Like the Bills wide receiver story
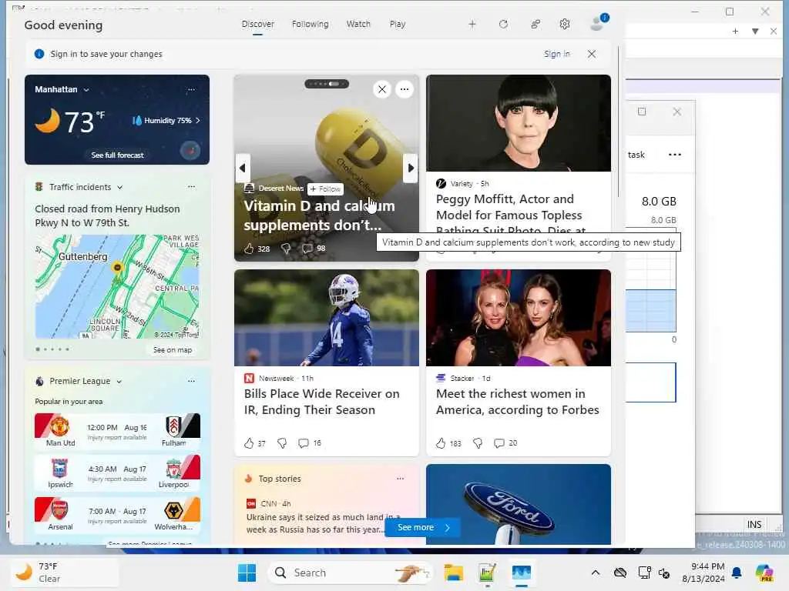This screenshot has height=591, width=789. [254, 443]
